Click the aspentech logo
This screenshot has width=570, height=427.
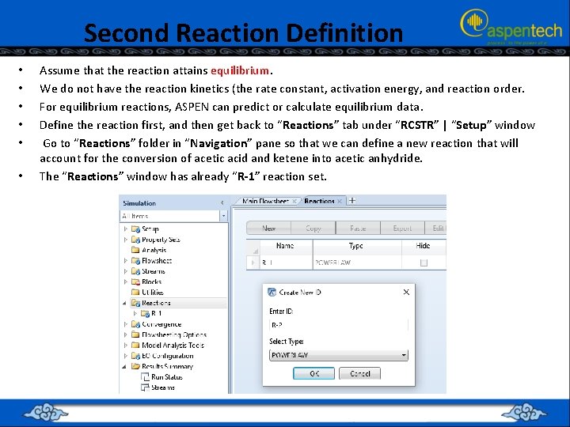point(511,26)
